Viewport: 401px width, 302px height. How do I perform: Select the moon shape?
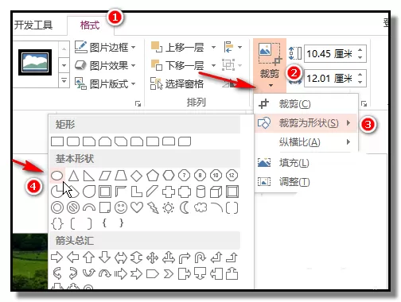click(x=184, y=207)
